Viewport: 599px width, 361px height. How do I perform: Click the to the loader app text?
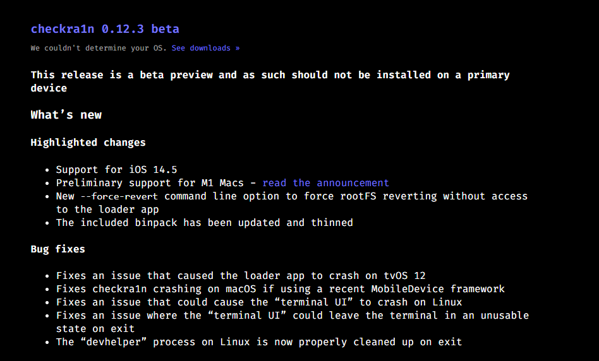[107, 210]
